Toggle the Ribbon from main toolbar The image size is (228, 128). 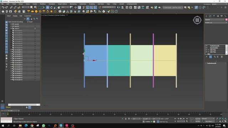pos(135,7)
